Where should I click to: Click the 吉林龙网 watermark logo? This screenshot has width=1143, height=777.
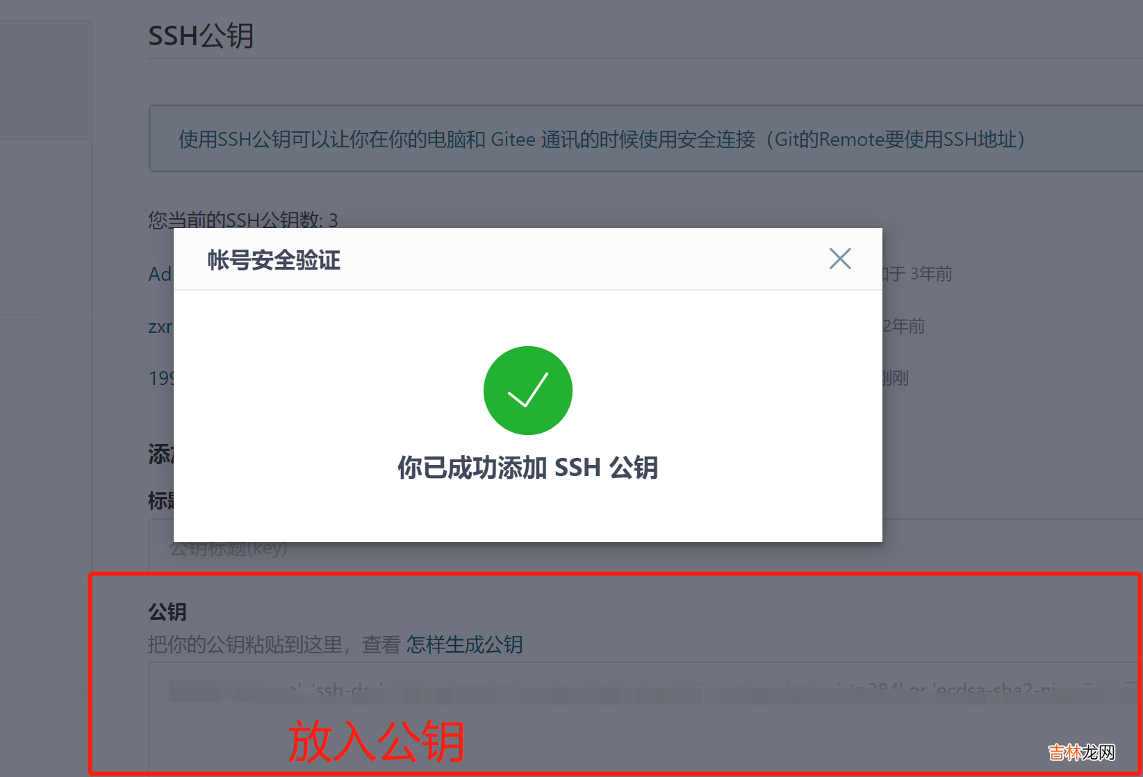pos(1081,752)
